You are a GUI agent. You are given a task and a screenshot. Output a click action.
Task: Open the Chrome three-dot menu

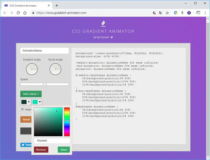205,13
